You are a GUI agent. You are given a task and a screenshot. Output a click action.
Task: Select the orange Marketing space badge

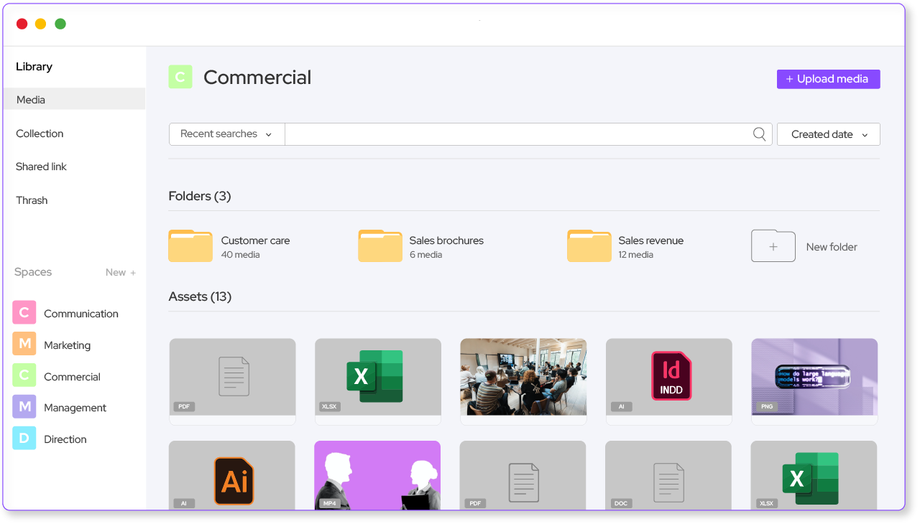[x=24, y=344]
